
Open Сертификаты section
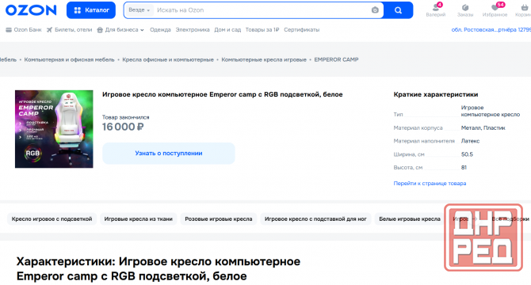301,30
